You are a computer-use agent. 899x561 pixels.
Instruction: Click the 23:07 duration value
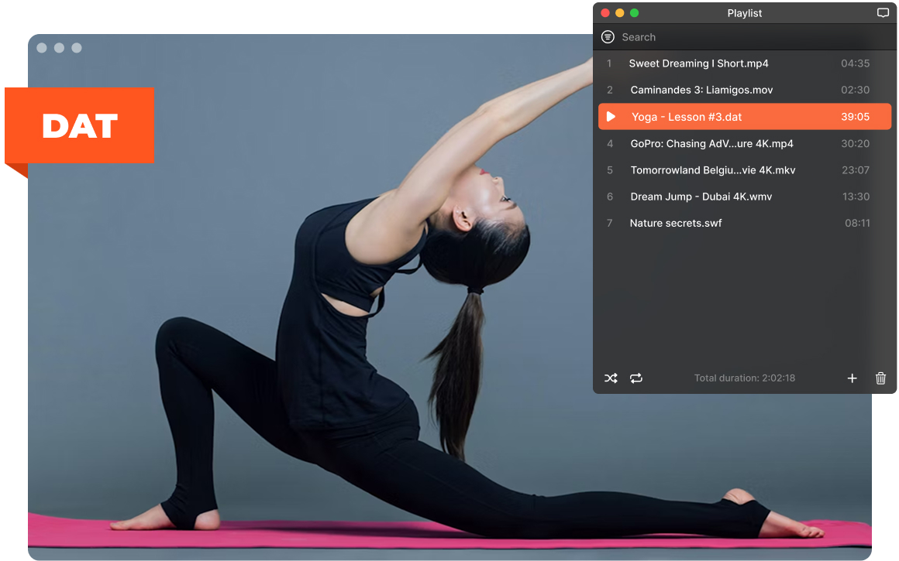[x=856, y=170]
